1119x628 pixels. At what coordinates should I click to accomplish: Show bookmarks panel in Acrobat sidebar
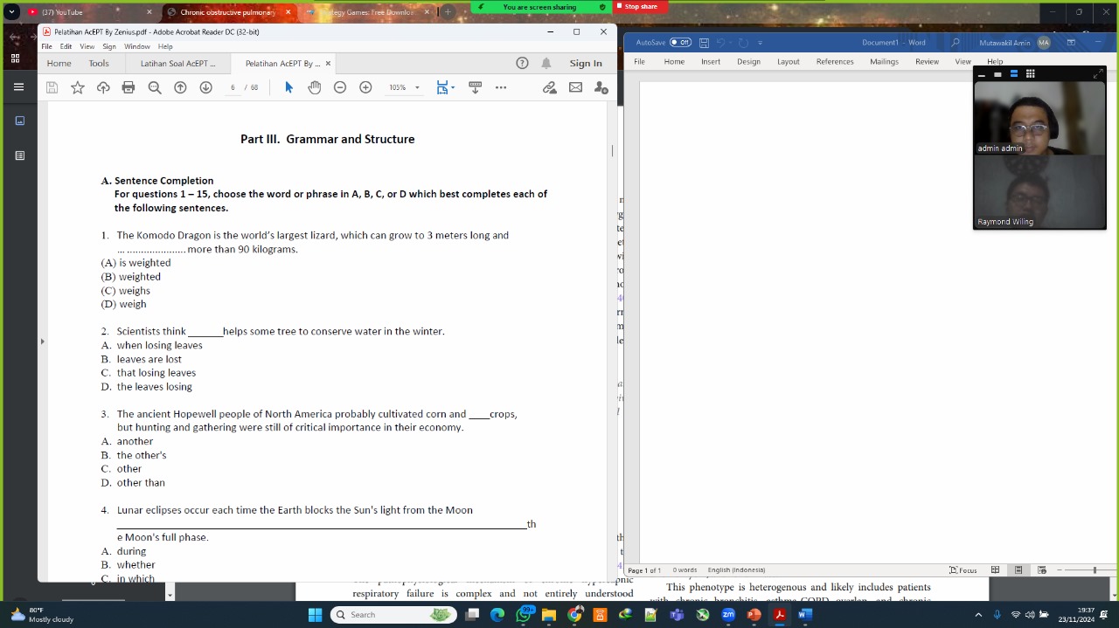(20, 155)
